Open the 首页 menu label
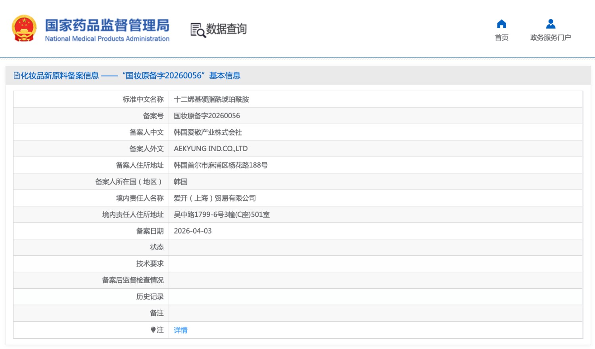 [501, 38]
